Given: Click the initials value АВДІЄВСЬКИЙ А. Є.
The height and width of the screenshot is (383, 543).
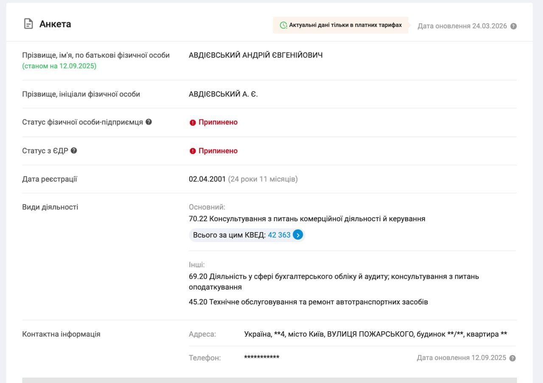Looking at the screenshot, I should [x=223, y=94].
